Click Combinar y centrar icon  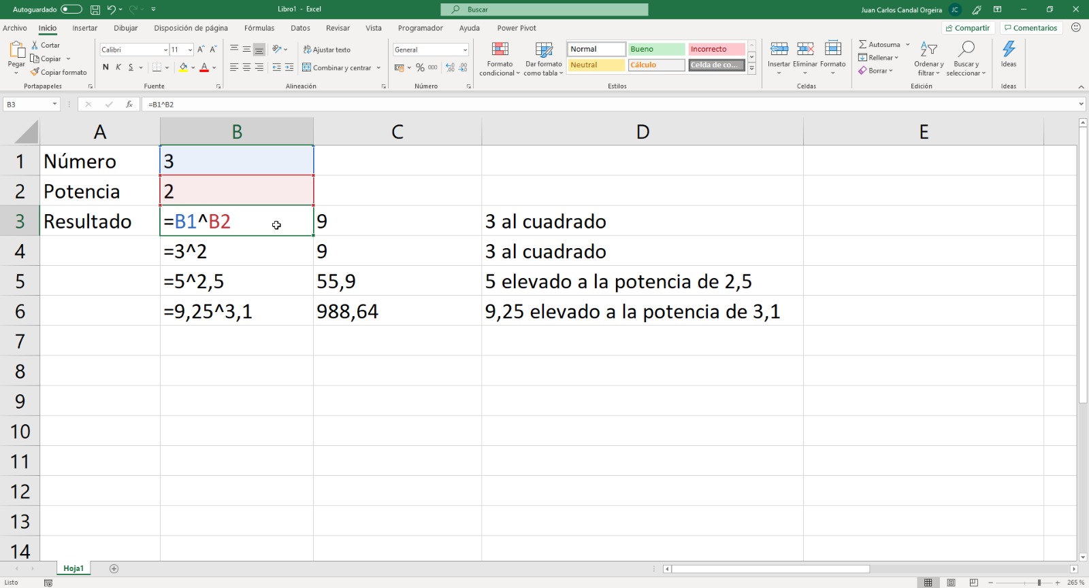pyautogui.click(x=307, y=68)
